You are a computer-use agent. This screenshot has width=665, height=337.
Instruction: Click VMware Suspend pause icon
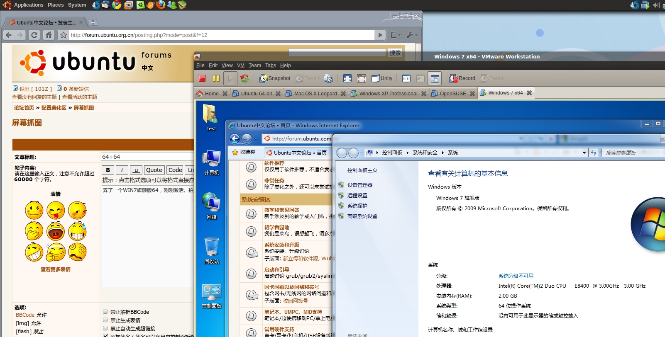[216, 78]
